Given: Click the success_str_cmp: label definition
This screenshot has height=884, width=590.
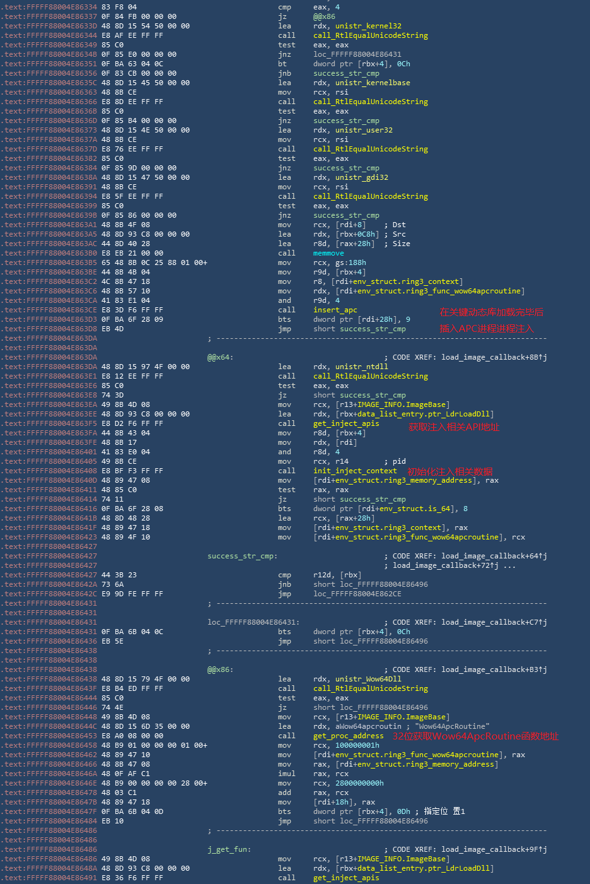Looking at the screenshot, I should tap(242, 556).
